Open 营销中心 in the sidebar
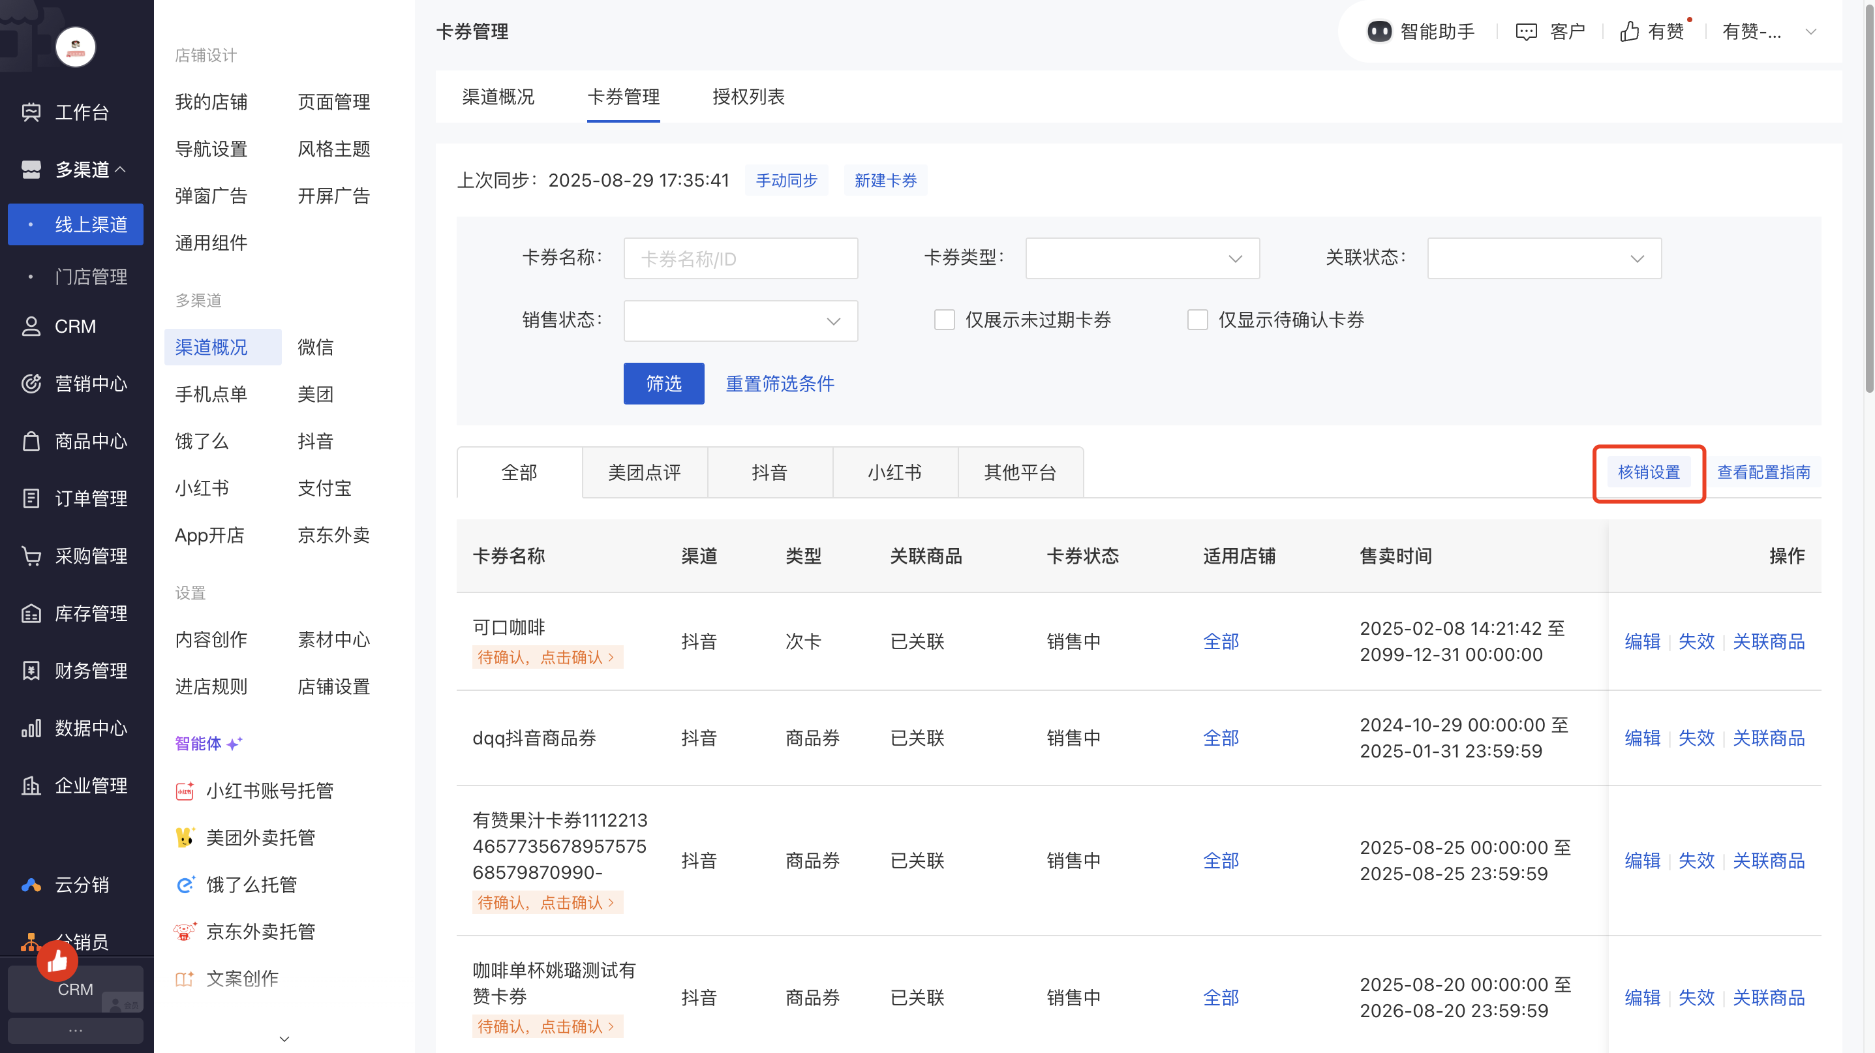The width and height of the screenshot is (1875, 1053). pos(90,384)
